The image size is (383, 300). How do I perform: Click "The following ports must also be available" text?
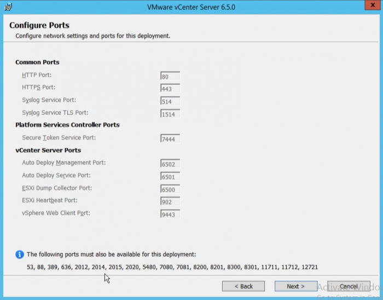pyautogui.click(x=112, y=255)
